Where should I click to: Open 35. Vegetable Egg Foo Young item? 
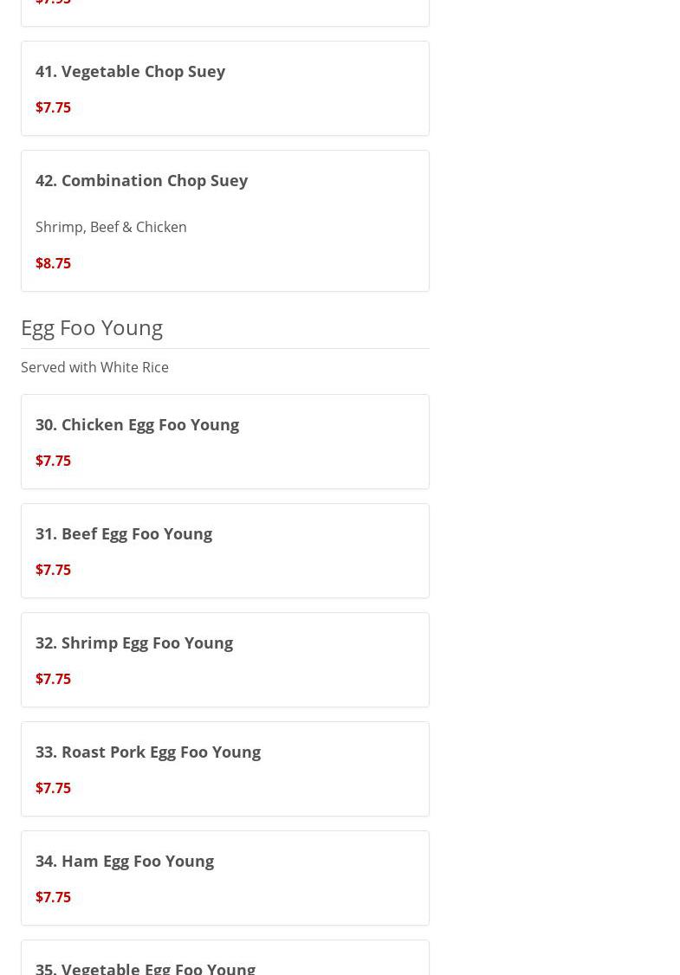(x=146, y=966)
